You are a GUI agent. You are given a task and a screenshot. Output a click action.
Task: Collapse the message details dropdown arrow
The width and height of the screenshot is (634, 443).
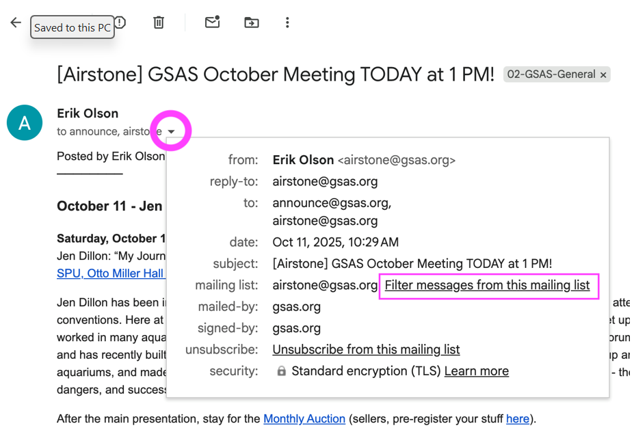coord(171,131)
